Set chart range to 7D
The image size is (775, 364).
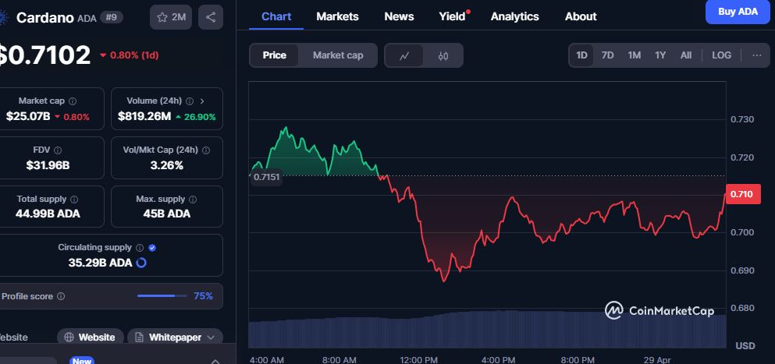607,55
